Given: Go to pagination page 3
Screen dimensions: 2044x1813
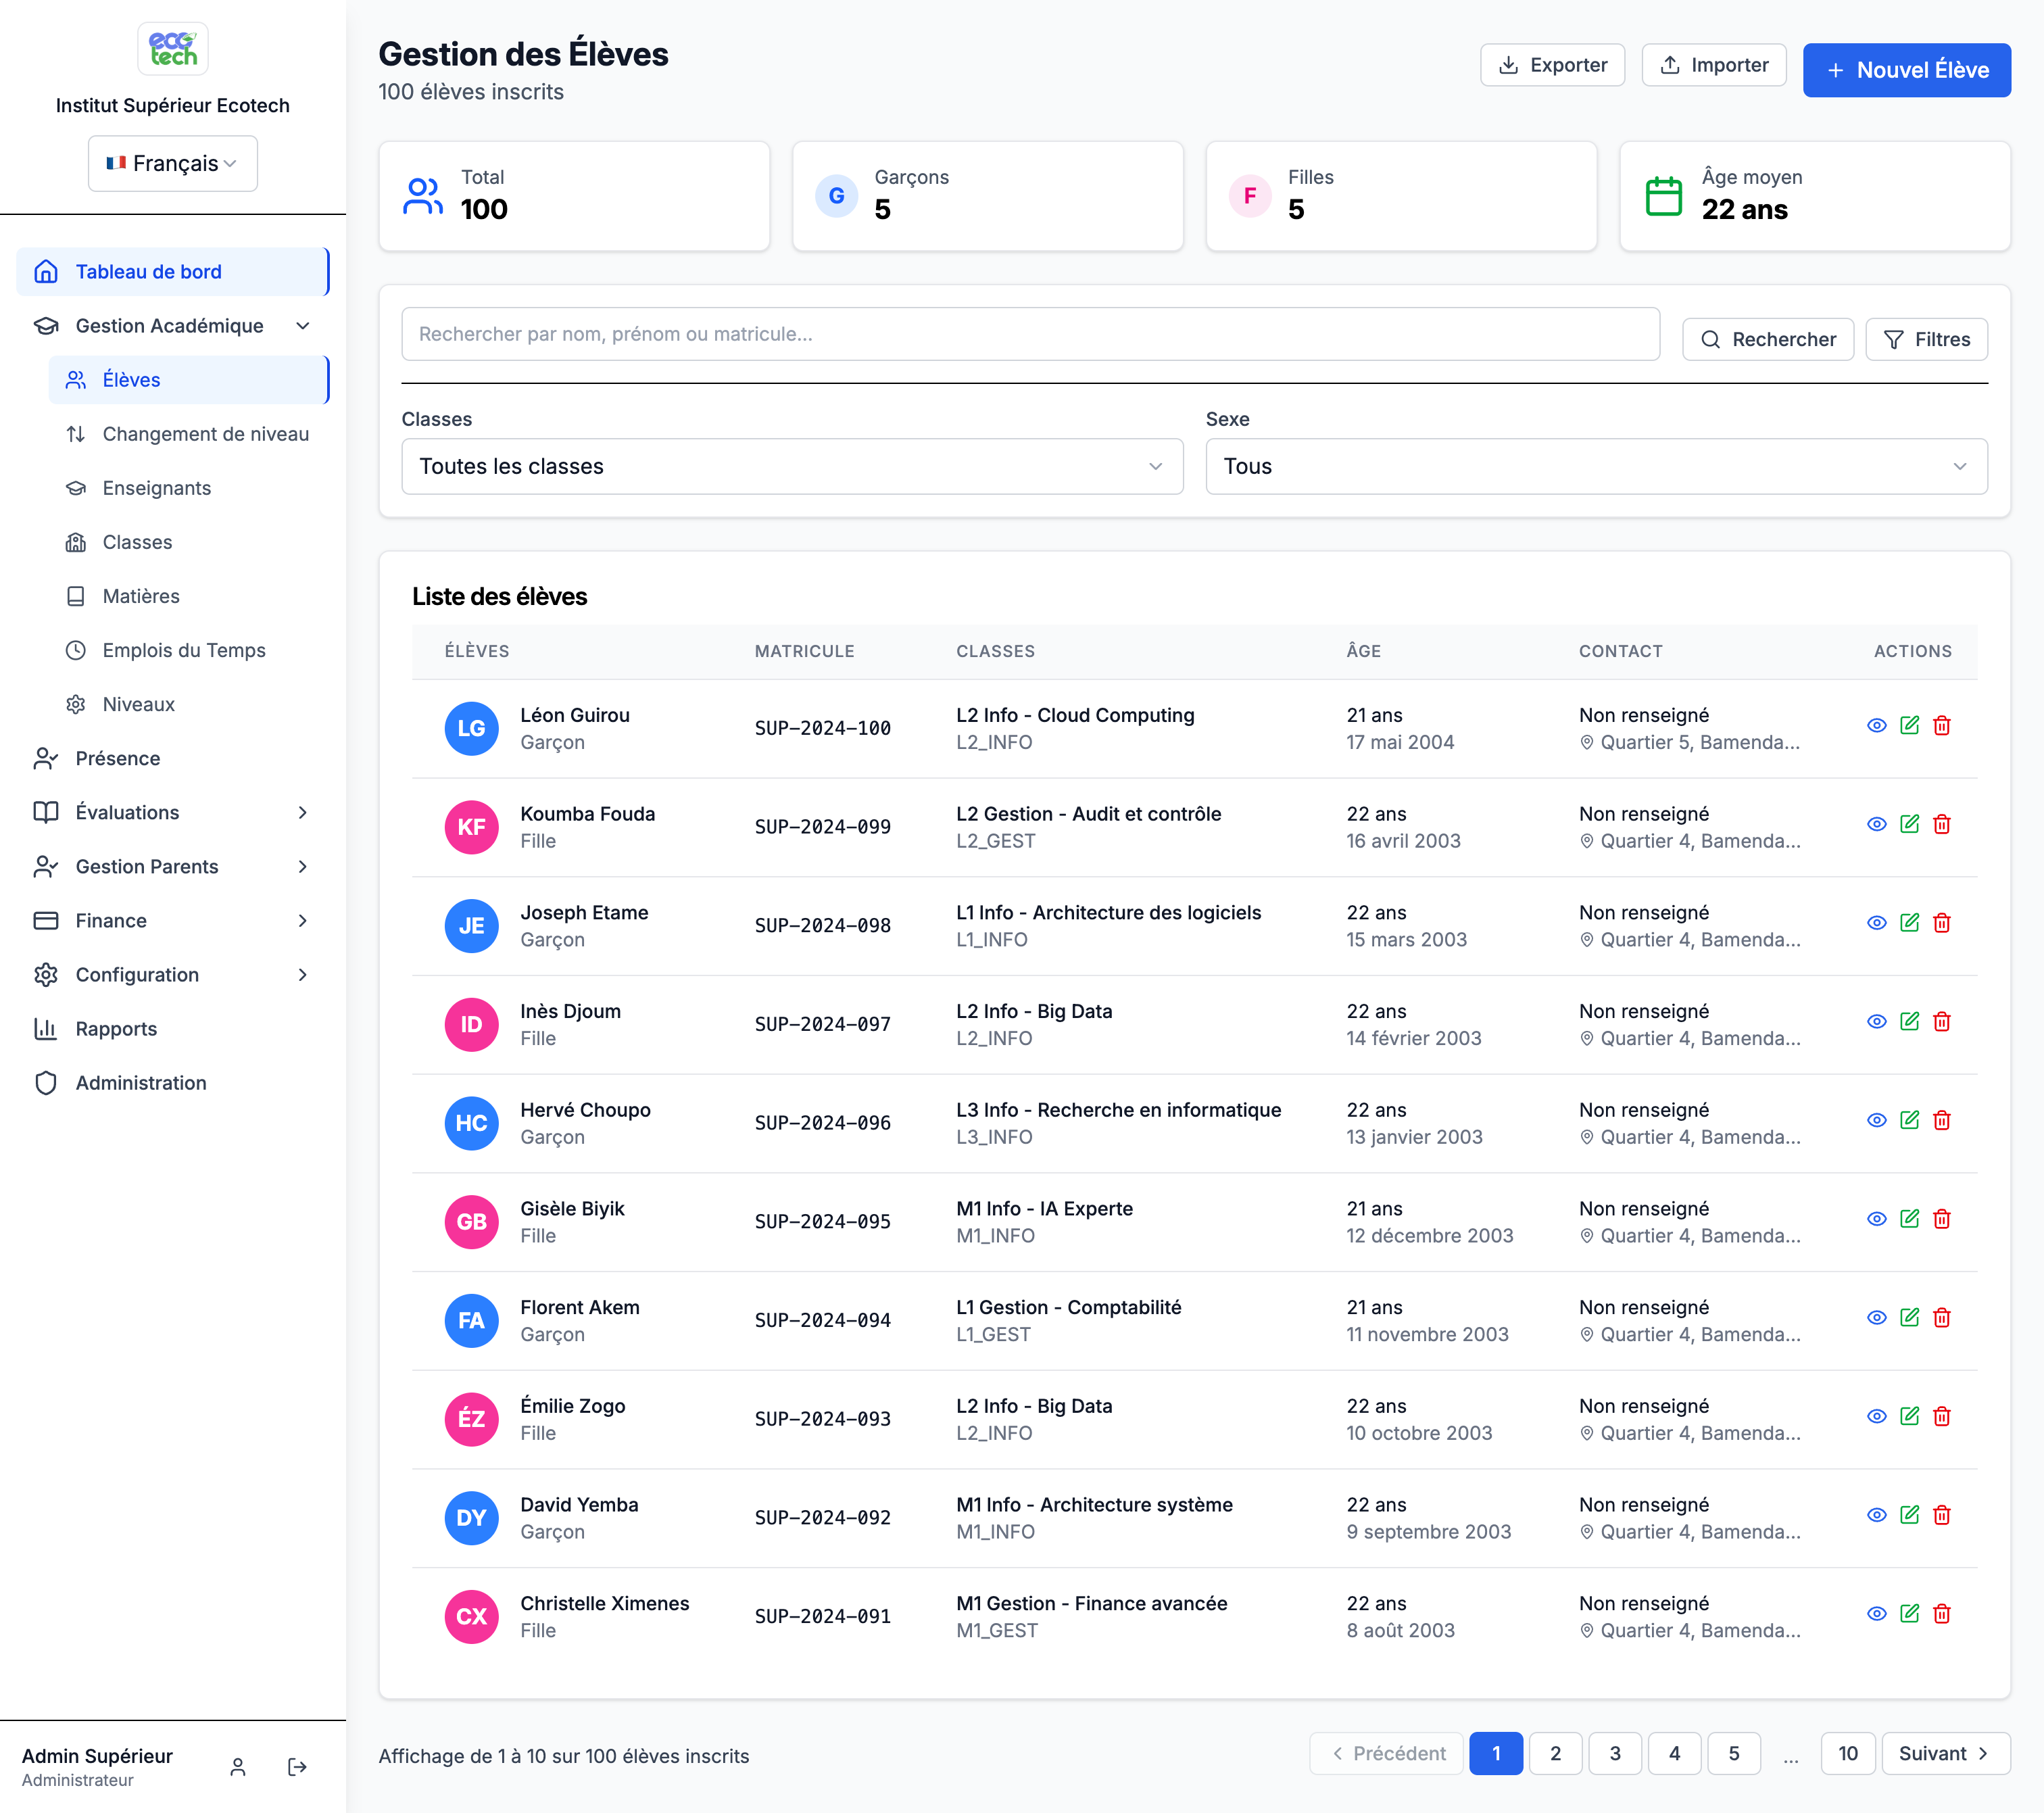Looking at the screenshot, I should pos(1614,1753).
